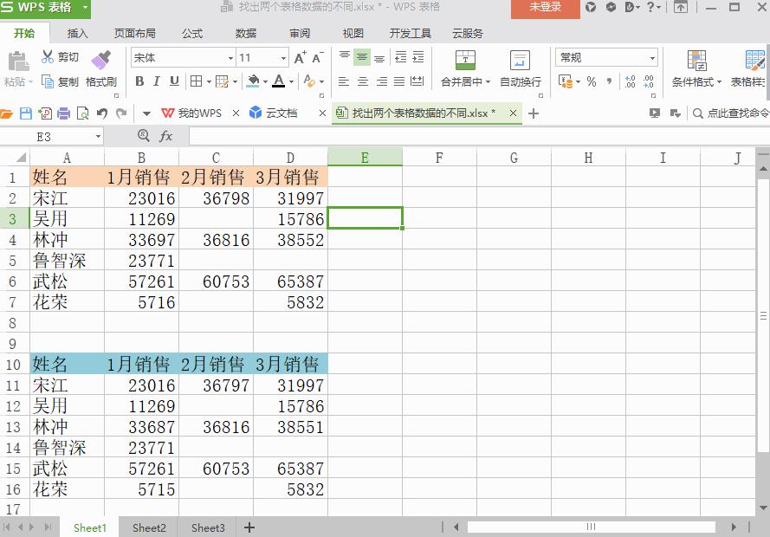Apply percent style formatting
This screenshot has width=770, height=537.
(x=592, y=81)
